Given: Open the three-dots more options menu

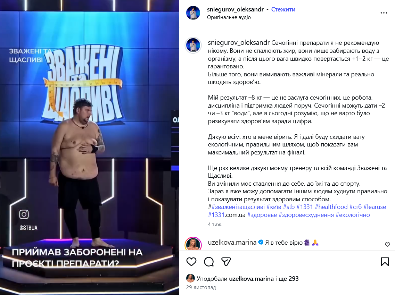Looking at the screenshot, I should point(384,13).
